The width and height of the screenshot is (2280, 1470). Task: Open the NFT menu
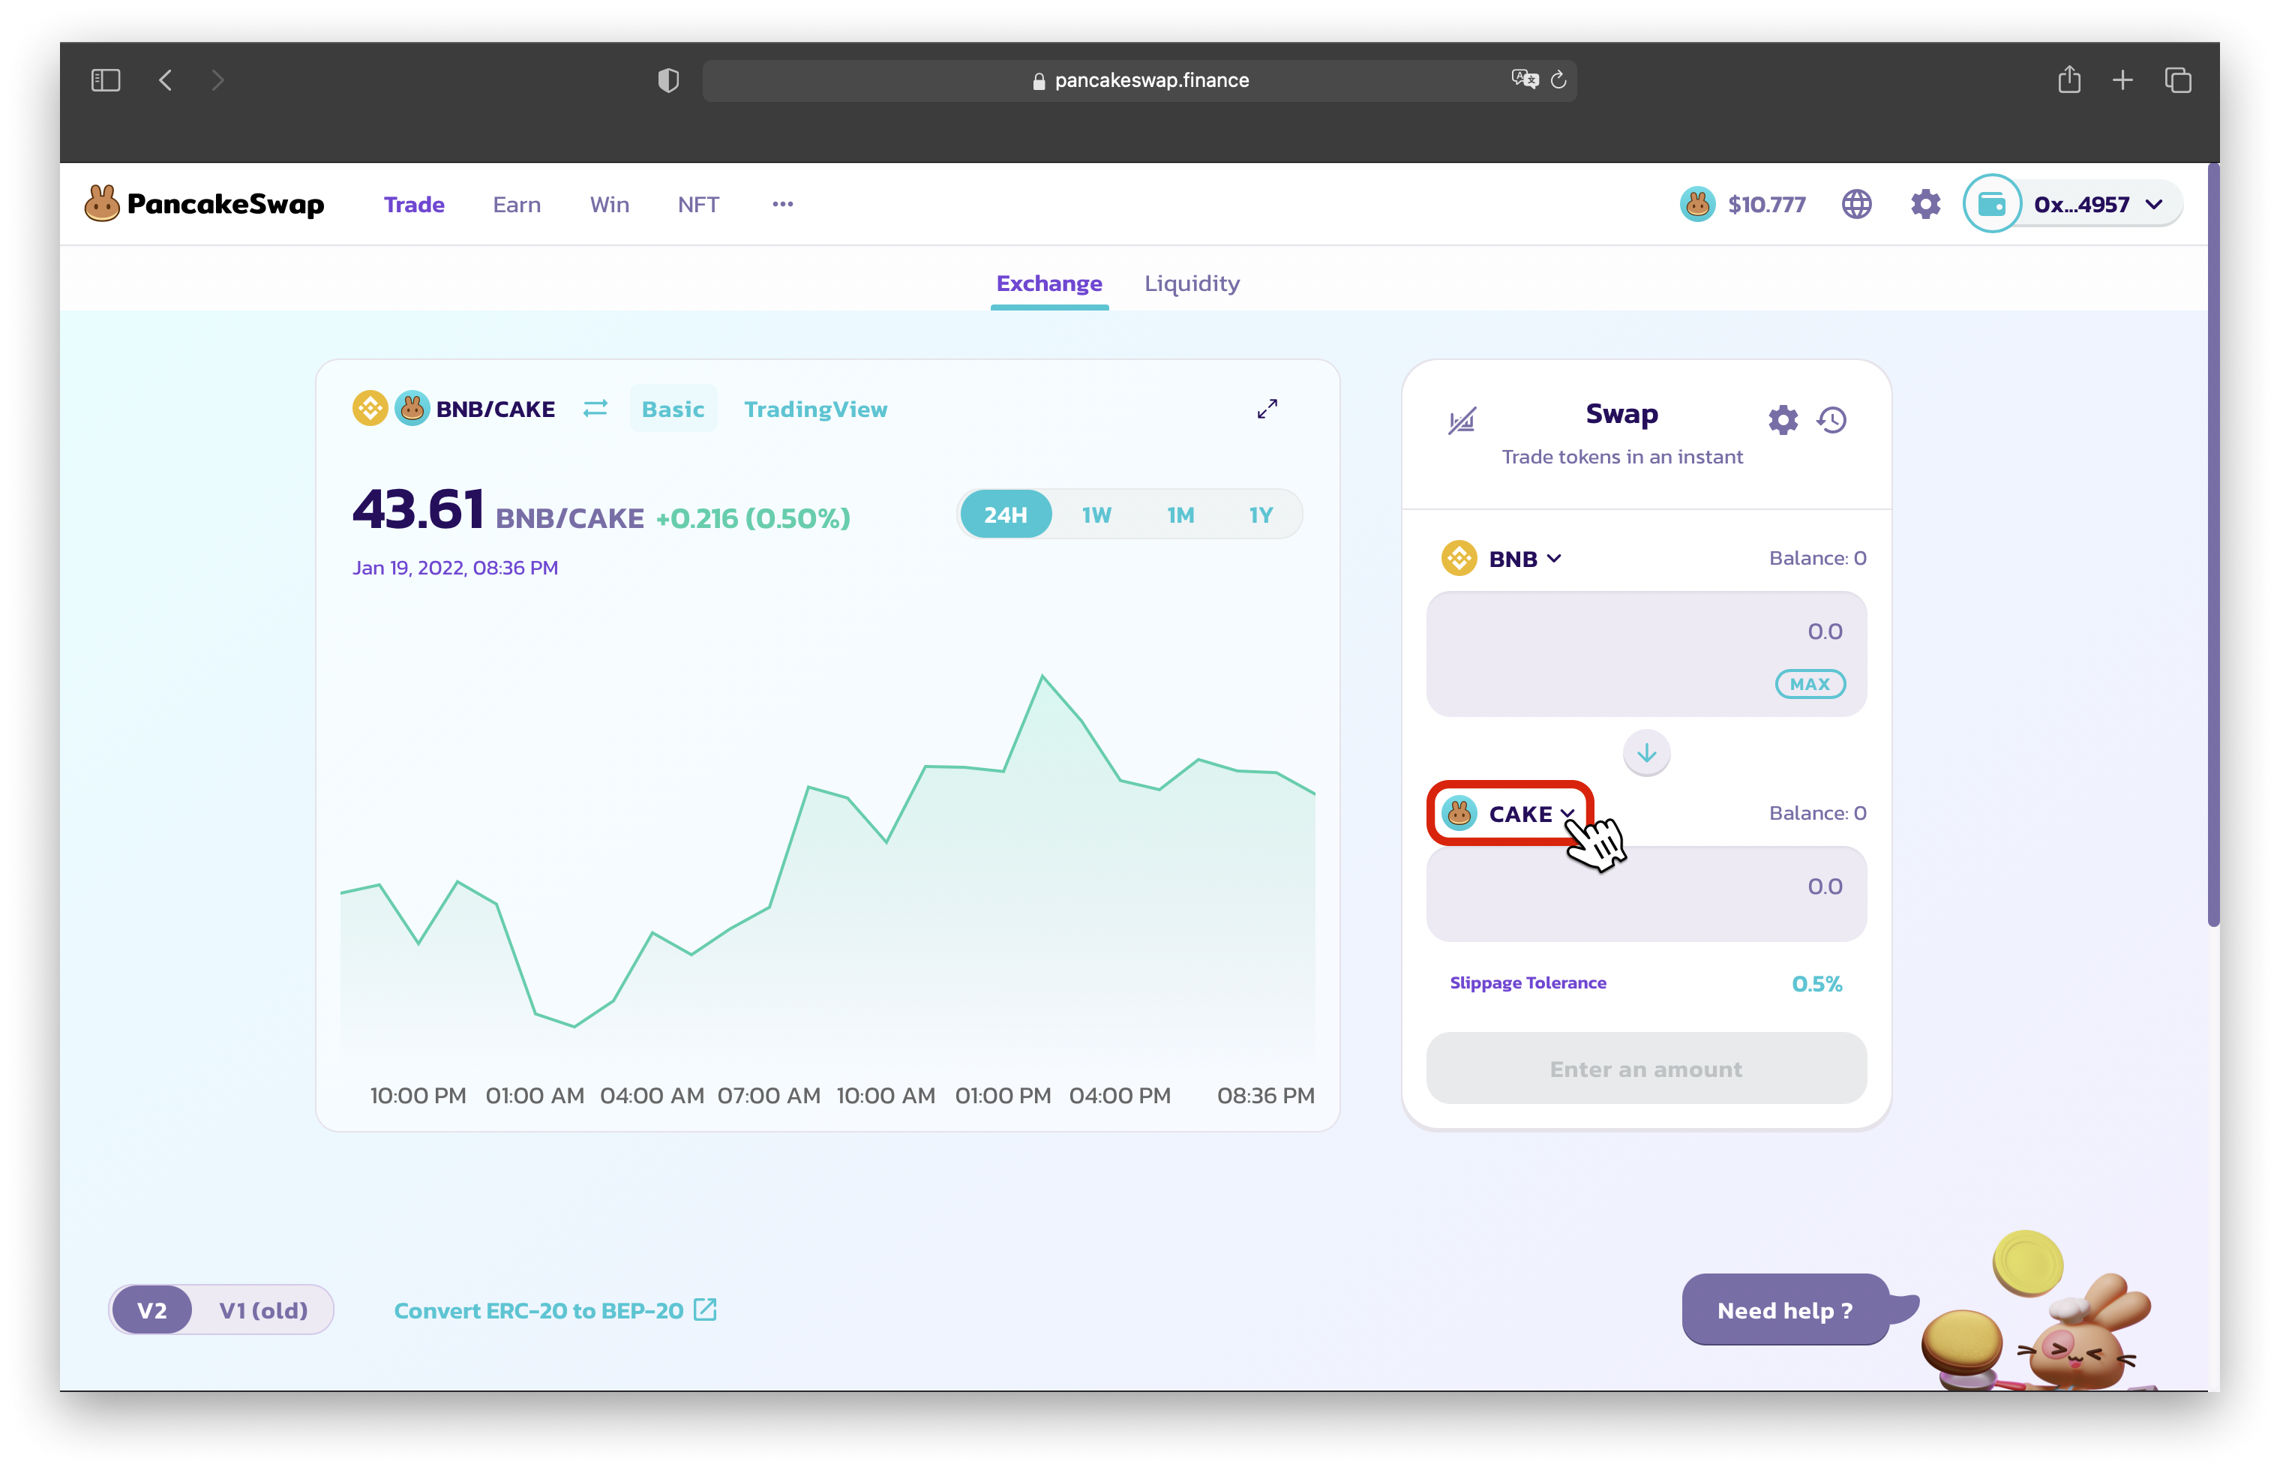tap(697, 204)
